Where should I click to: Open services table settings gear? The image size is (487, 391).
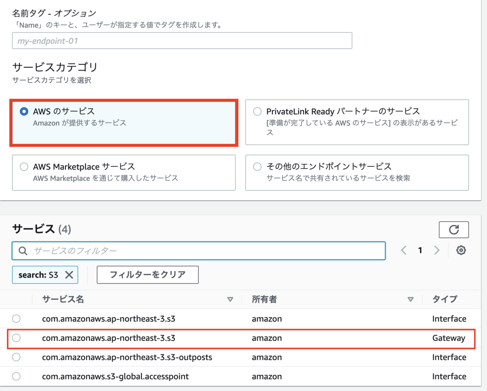pos(461,250)
